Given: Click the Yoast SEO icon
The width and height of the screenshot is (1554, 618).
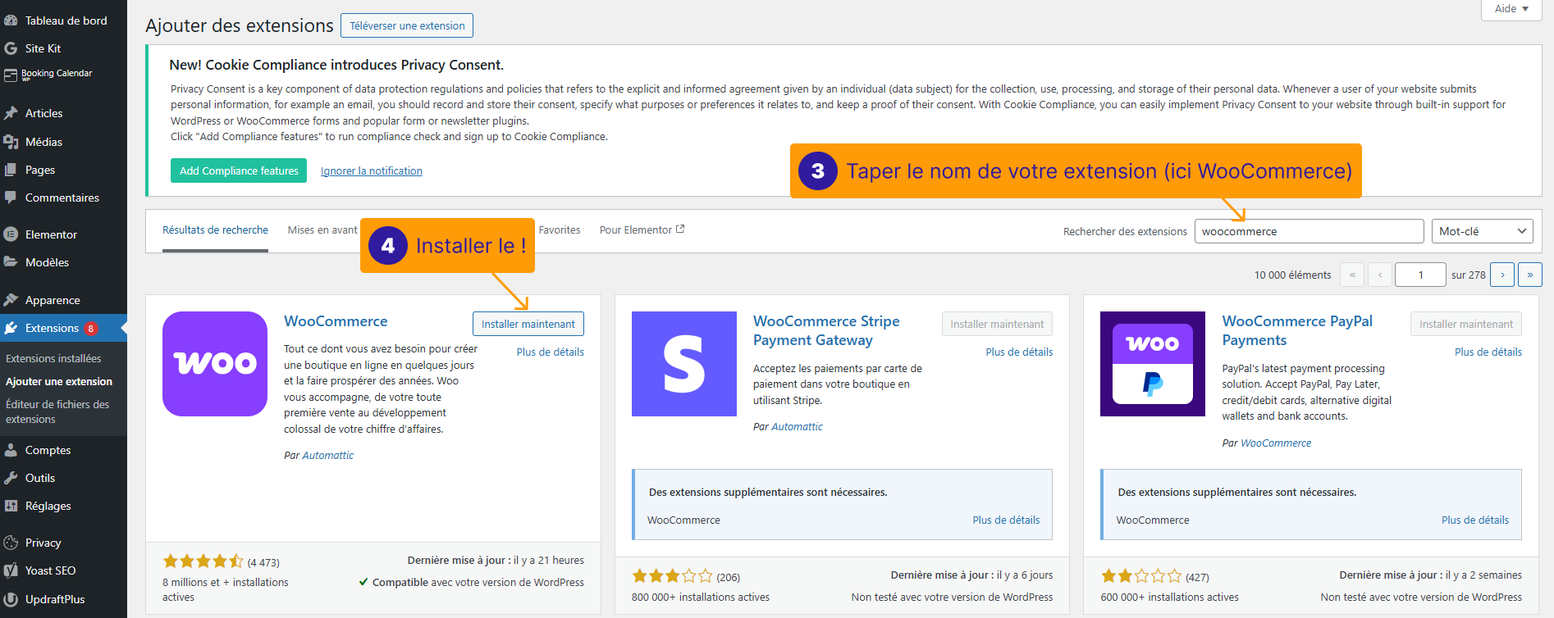Looking at the screenshot, I should click(x=11, y=570).
